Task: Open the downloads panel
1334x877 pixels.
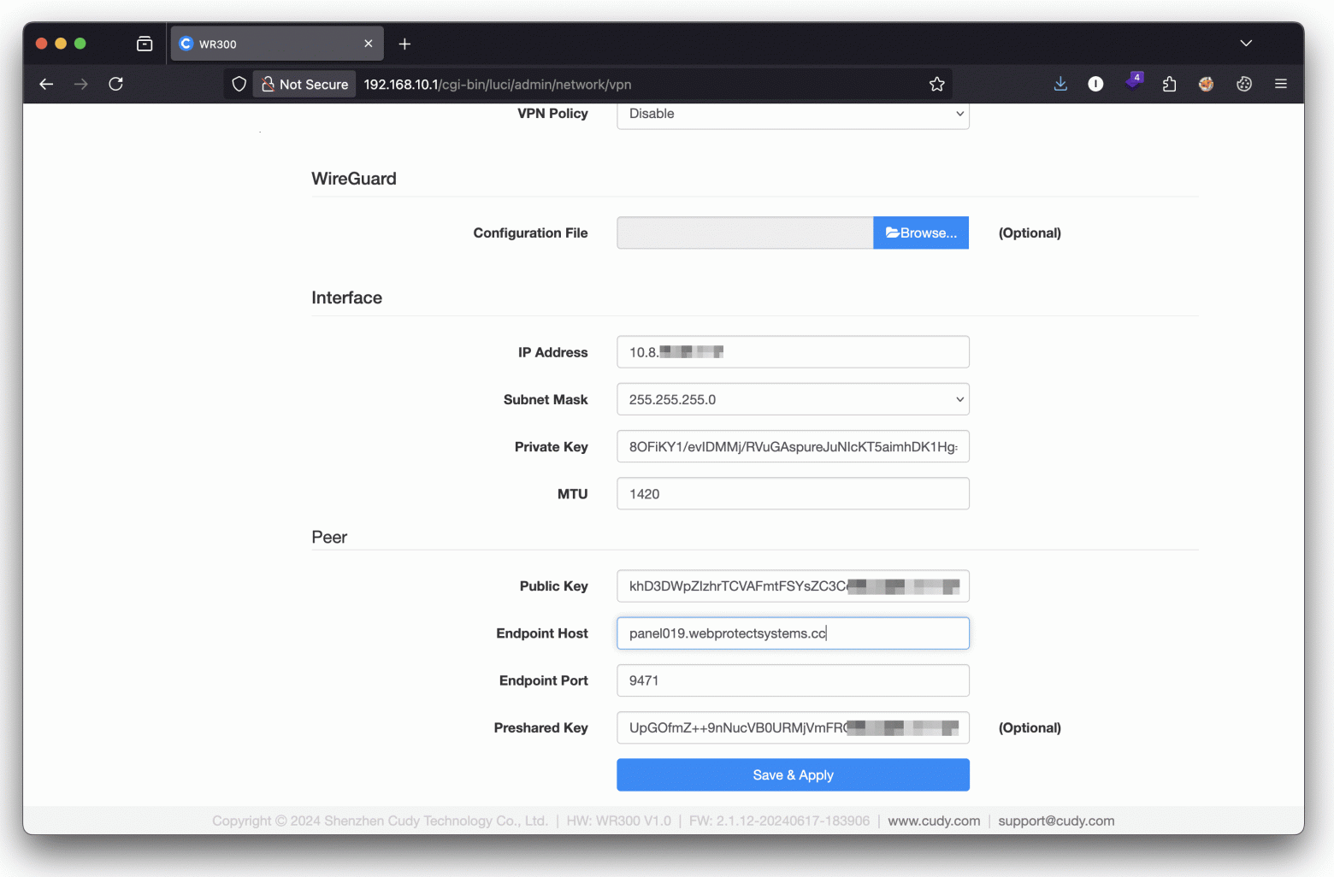Action: pyautogui.click(x=1060, y=84)
